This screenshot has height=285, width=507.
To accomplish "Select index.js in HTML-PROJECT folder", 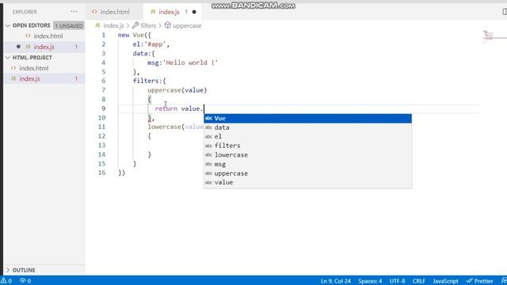I will (x=29, y=78).
